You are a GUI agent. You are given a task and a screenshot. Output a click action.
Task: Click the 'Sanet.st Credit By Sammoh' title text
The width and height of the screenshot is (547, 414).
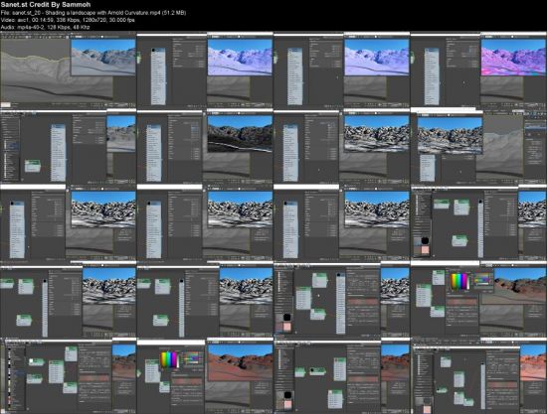(46, 5)
